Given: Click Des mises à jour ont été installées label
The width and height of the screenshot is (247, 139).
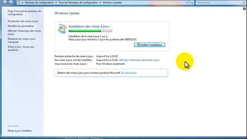Looking at the screenshot, I should pos(74,60).
